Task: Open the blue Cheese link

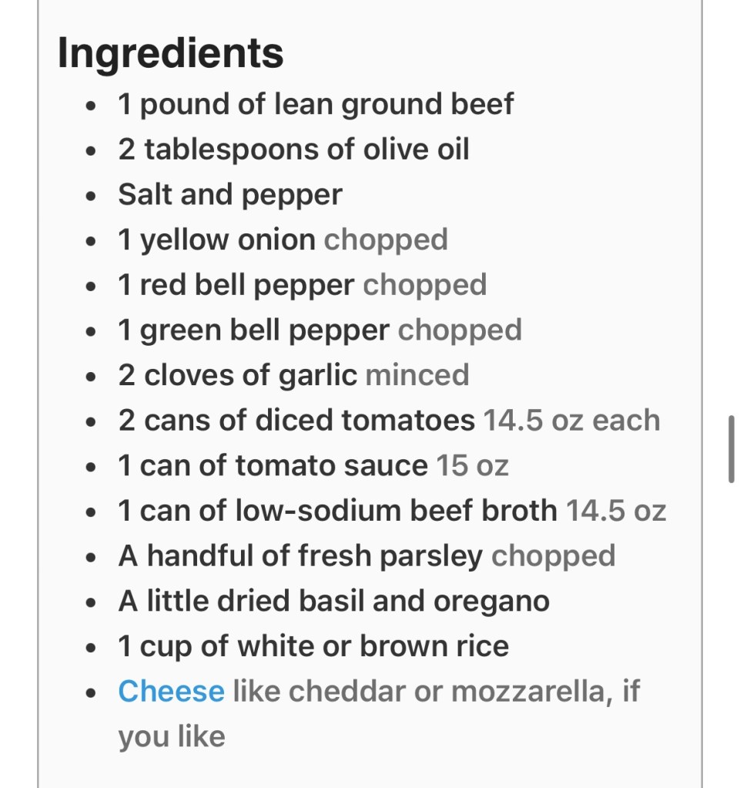Action: [x=171, y=691]
